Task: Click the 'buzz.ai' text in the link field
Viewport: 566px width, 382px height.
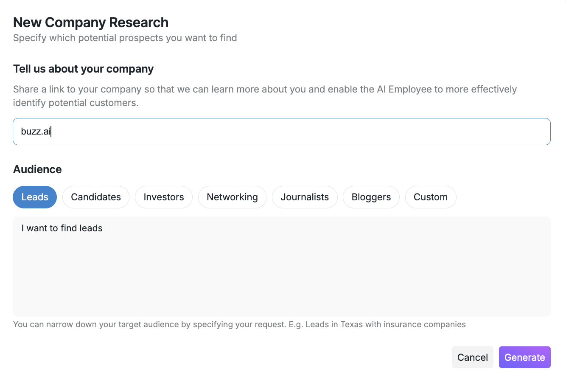Action: pyautogui.click(x=36, y=132)
